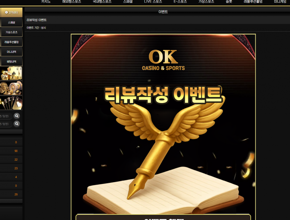This screenshot has height=220, width=290.
Task: Click the upper search magnifier icon
Action: click(x=17, y=116)
